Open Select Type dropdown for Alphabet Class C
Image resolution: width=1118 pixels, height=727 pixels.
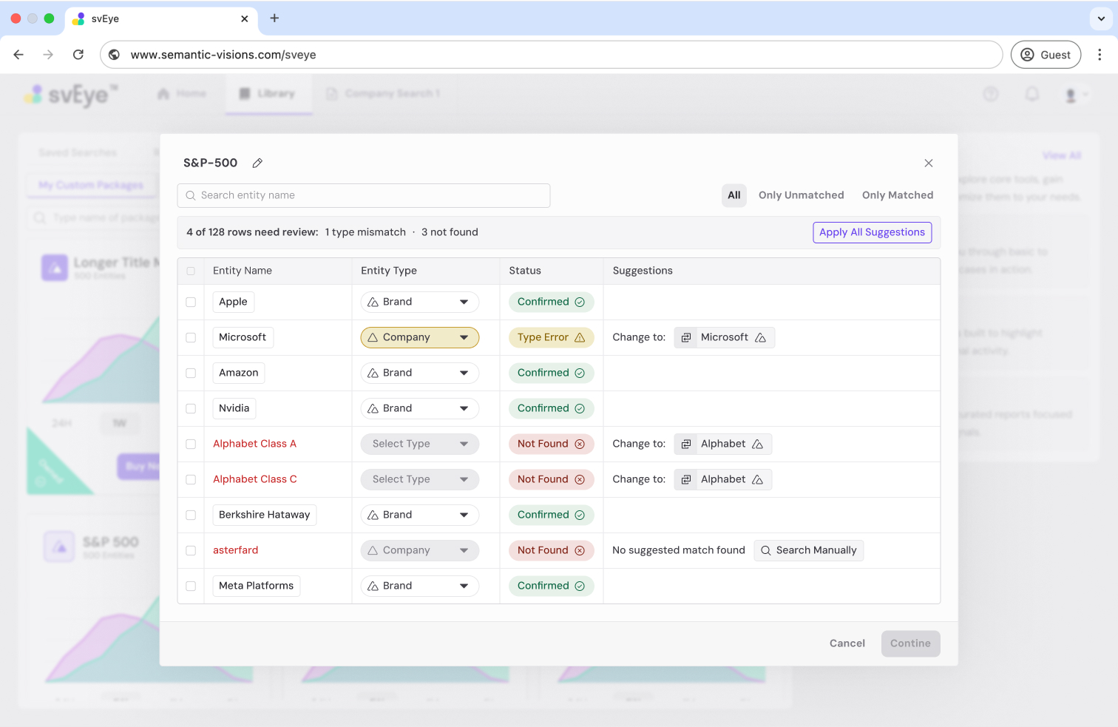tap(420, 479)
